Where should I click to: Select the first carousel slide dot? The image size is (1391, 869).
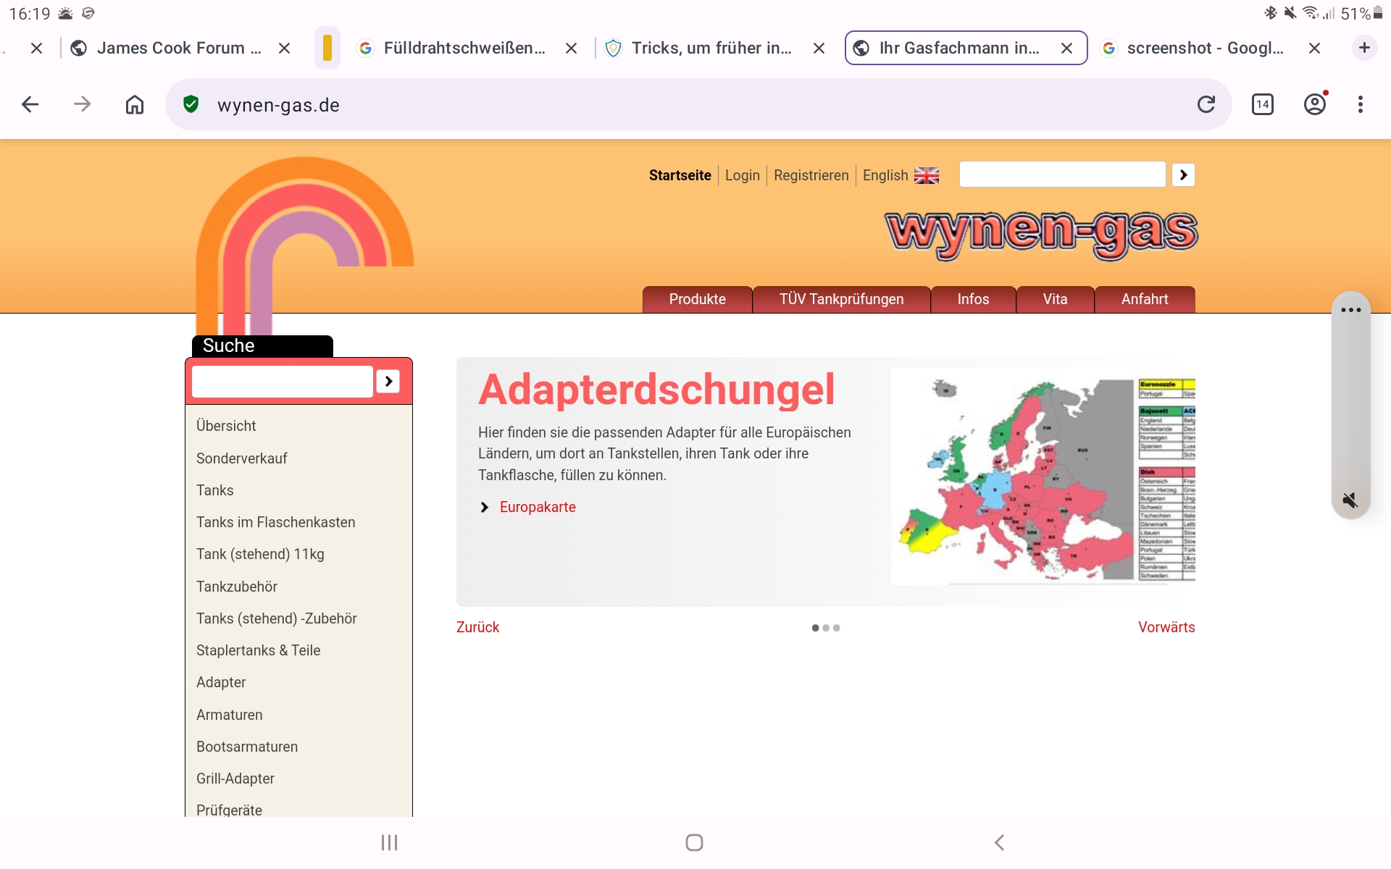click(815, 628)
